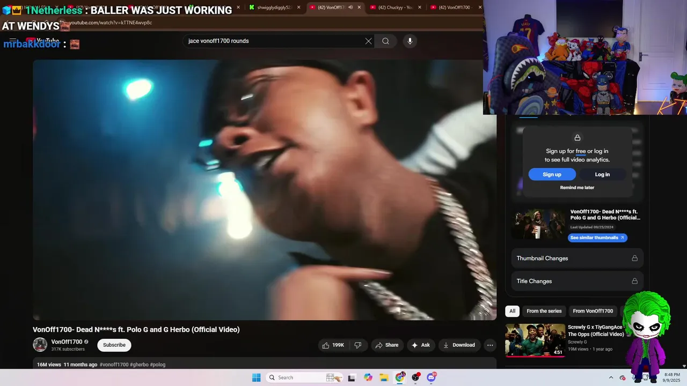Open Screwly G x TiyGangAce video title
The image size is (687, 386).
pyautogui.click(x=596, y=331)
